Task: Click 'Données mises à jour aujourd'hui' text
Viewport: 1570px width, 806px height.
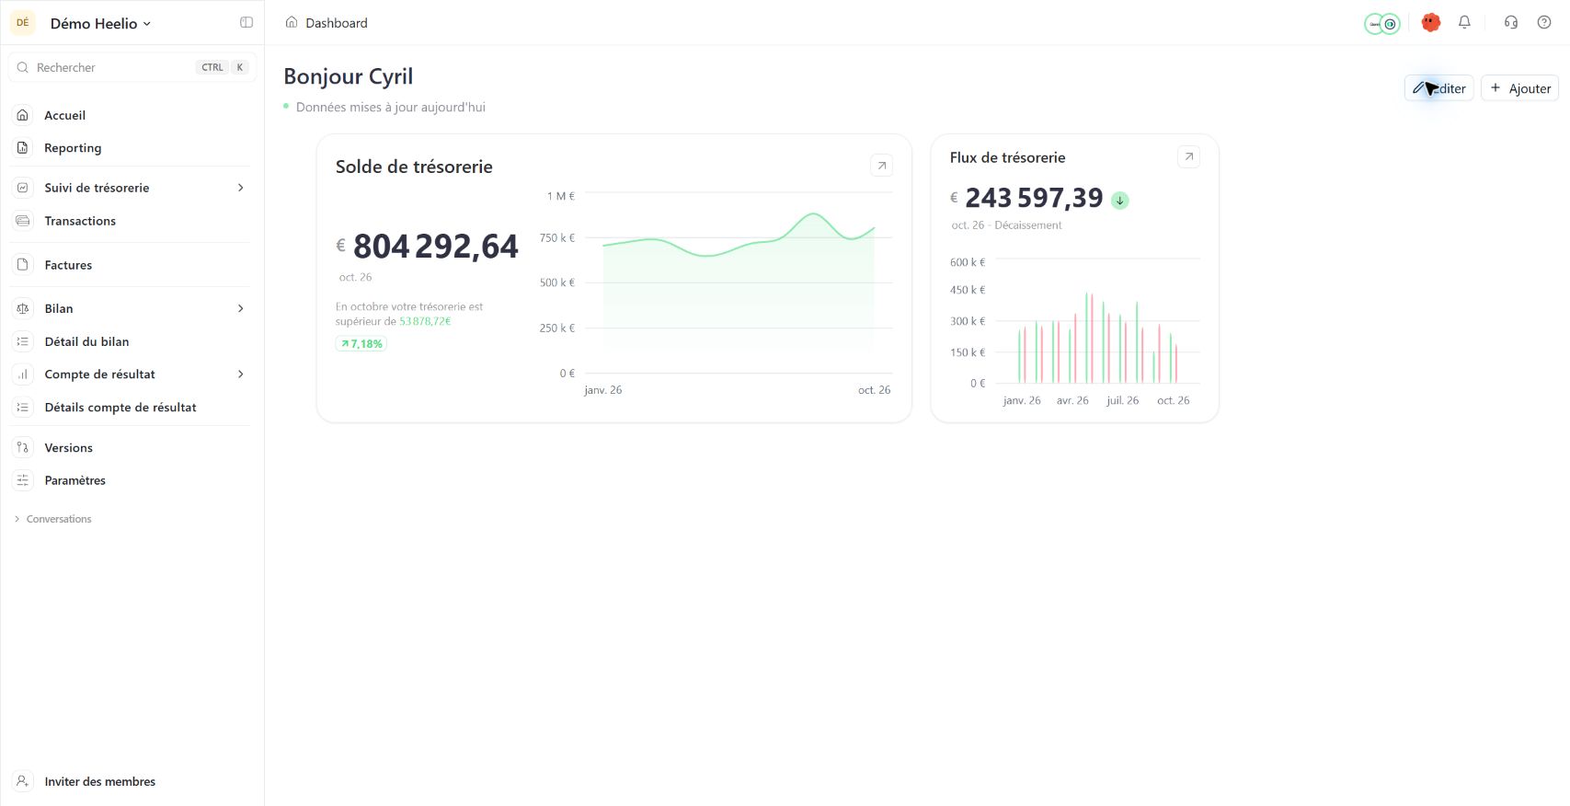Action: pyautogui.click(x=391, y=107)
